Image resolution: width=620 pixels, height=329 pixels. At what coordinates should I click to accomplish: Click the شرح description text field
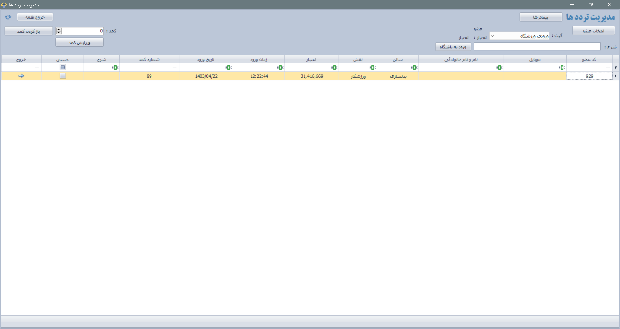point(537,47)
